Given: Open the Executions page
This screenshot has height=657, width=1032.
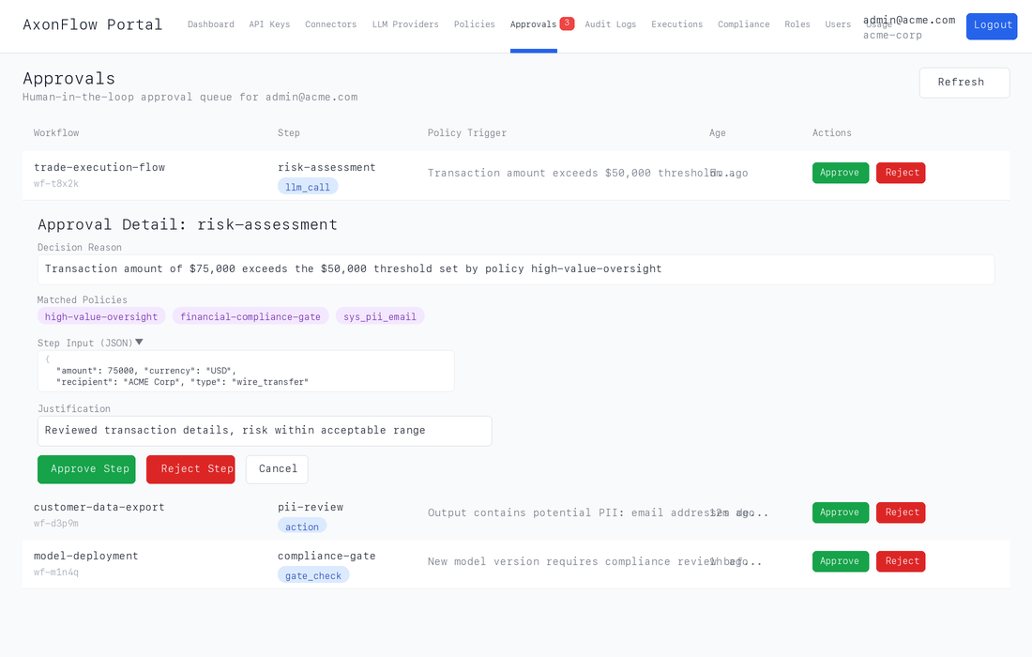Looking at the screenshot, I should coord(676,24).
